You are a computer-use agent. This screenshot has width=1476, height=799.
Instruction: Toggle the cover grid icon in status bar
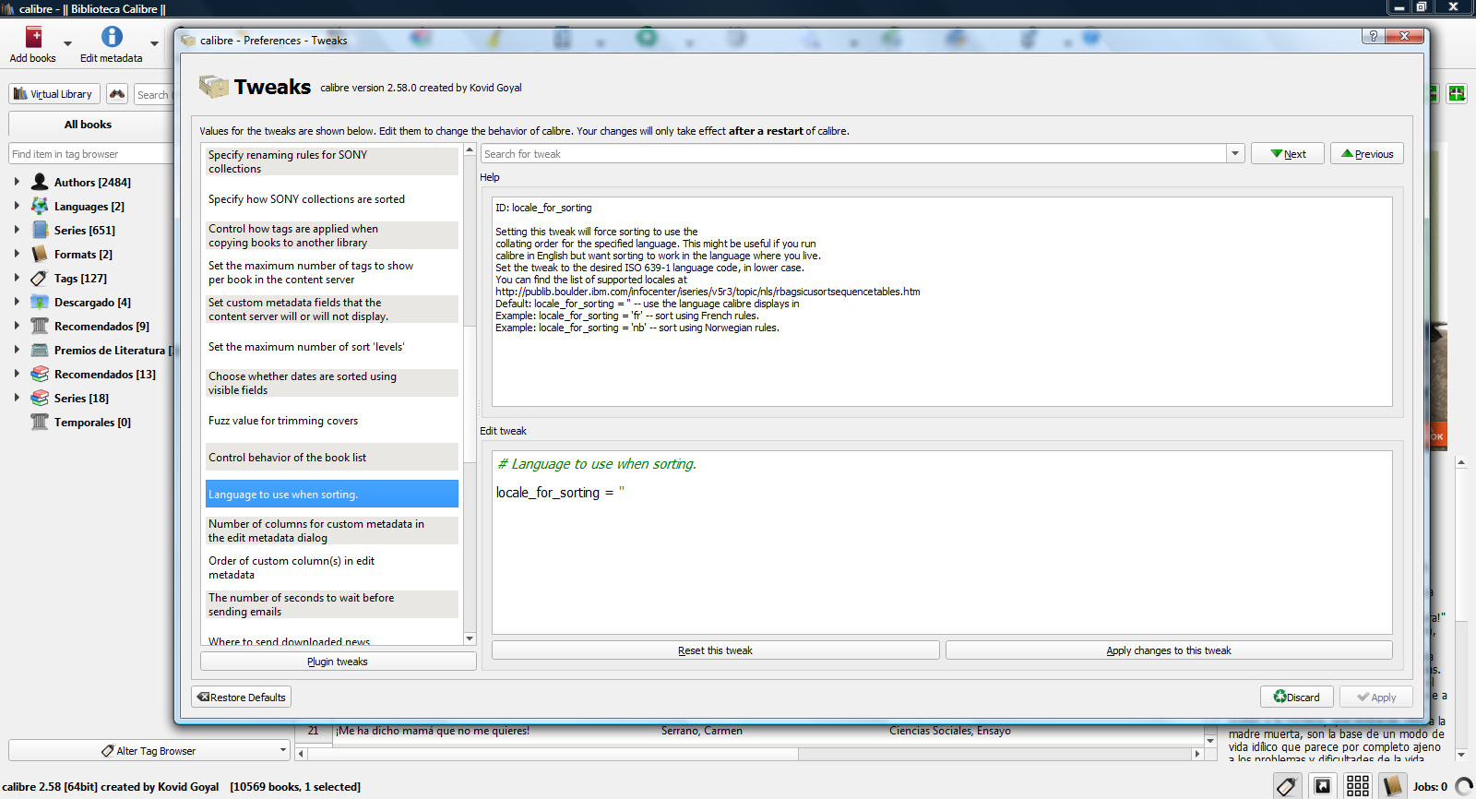1357,786
